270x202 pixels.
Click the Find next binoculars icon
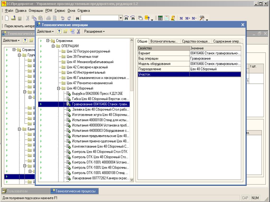click(x=126, y=18)
